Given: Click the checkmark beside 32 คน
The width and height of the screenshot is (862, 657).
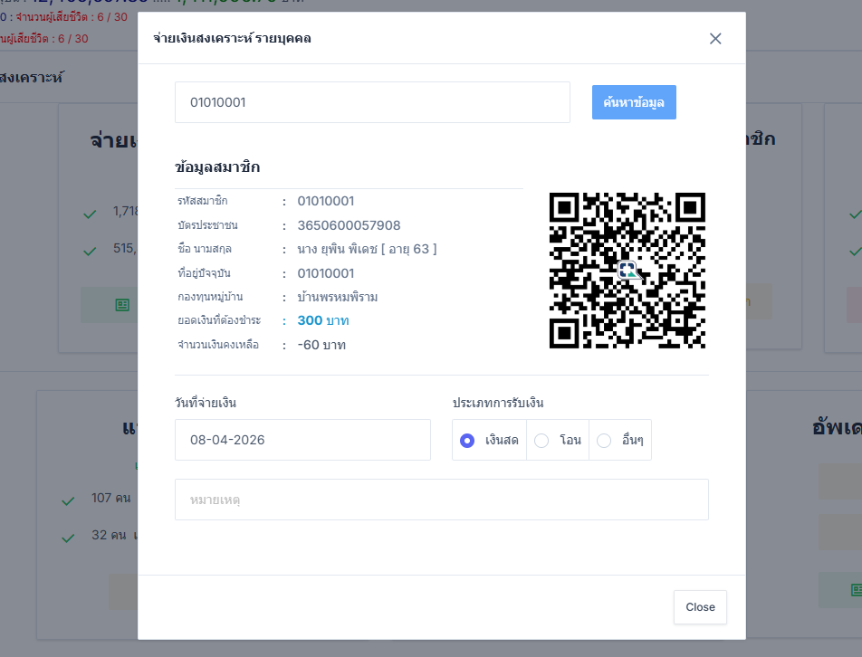Looking at the screenshot, I should (68, 538).
